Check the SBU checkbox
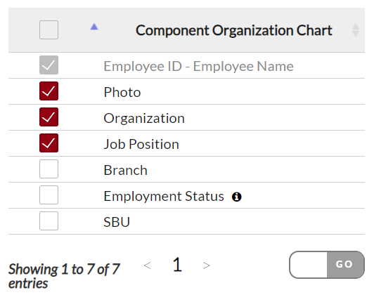Screen dimensions: 374x295 pyautogui.click(x=49, y=221)
